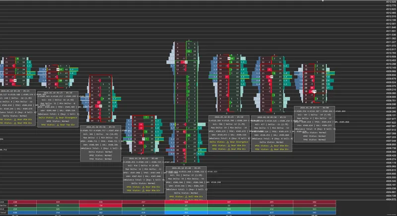
Task: Click Total cell showing 763
Action: click(186, 213)
